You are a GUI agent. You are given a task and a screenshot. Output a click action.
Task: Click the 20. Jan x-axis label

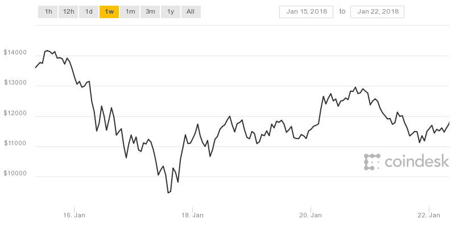coord(311,215)
